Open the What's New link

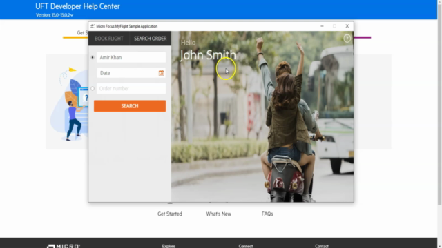(x=218, y=214)
